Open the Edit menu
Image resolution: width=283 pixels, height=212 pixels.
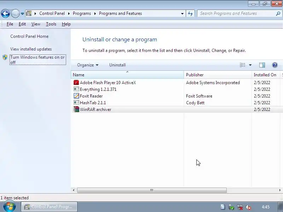click(x=22, y=24)
